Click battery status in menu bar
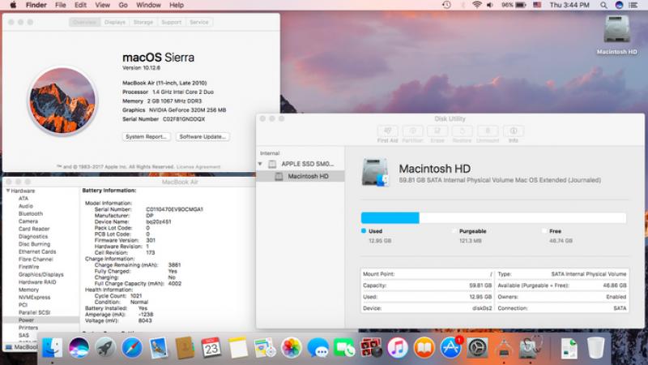Image resolution: width=648 pixels, height=365 pixels. 514,5
